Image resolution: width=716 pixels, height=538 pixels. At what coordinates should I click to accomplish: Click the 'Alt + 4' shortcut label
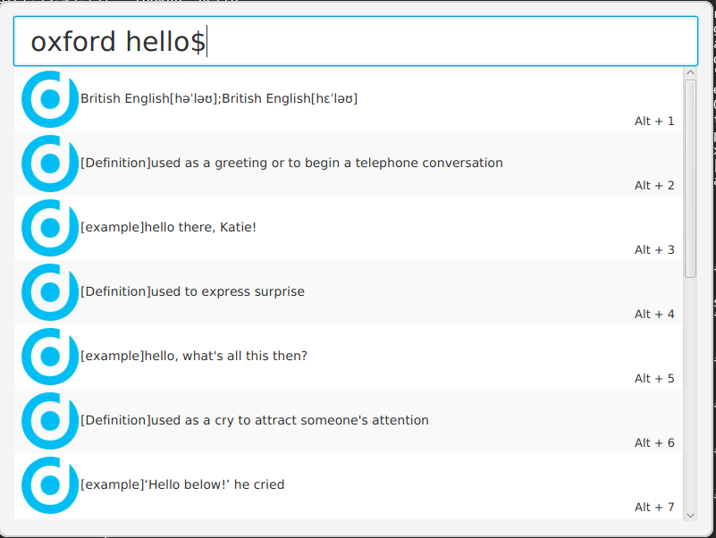654,315
